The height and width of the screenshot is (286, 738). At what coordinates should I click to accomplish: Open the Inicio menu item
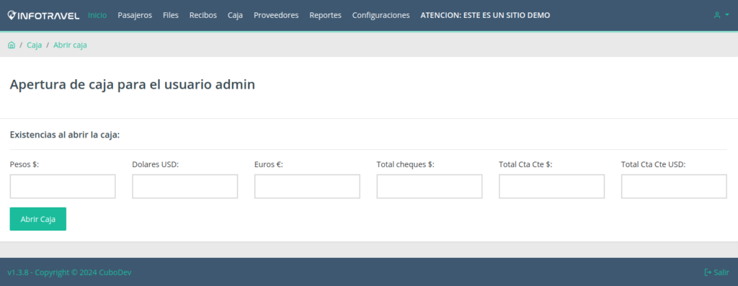97,15
